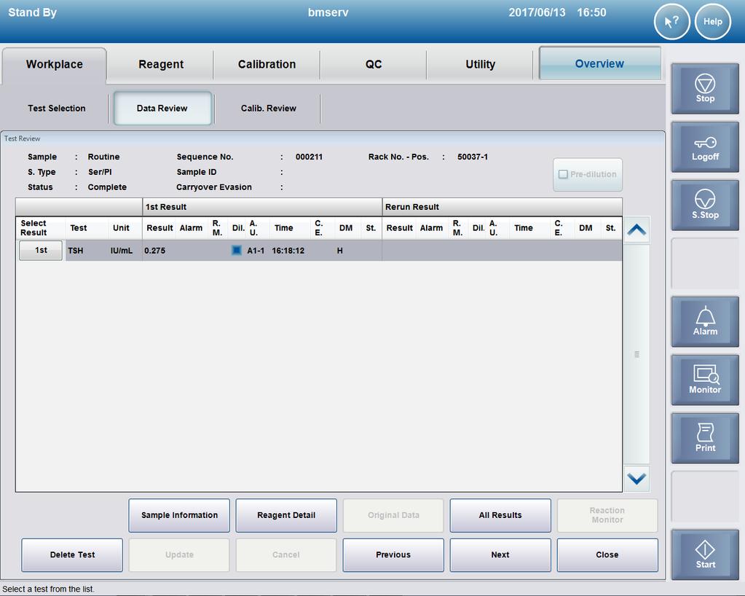The height and width of the screenshot is (596, 745).
Task: Open the Utility tab
Action: [x=480, y=64]
